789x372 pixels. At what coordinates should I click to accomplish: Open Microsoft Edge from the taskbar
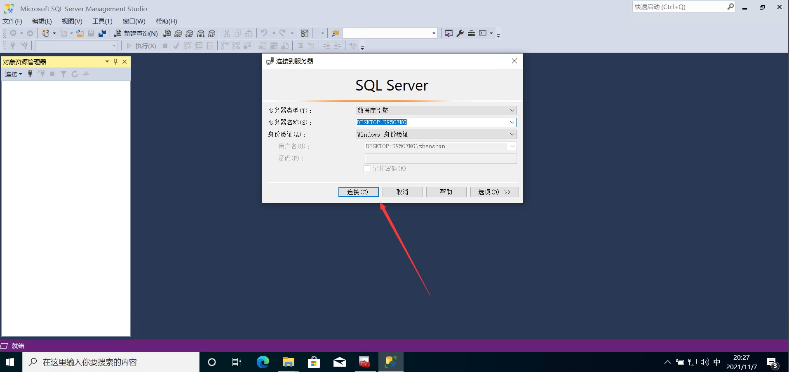click(263, 362)
